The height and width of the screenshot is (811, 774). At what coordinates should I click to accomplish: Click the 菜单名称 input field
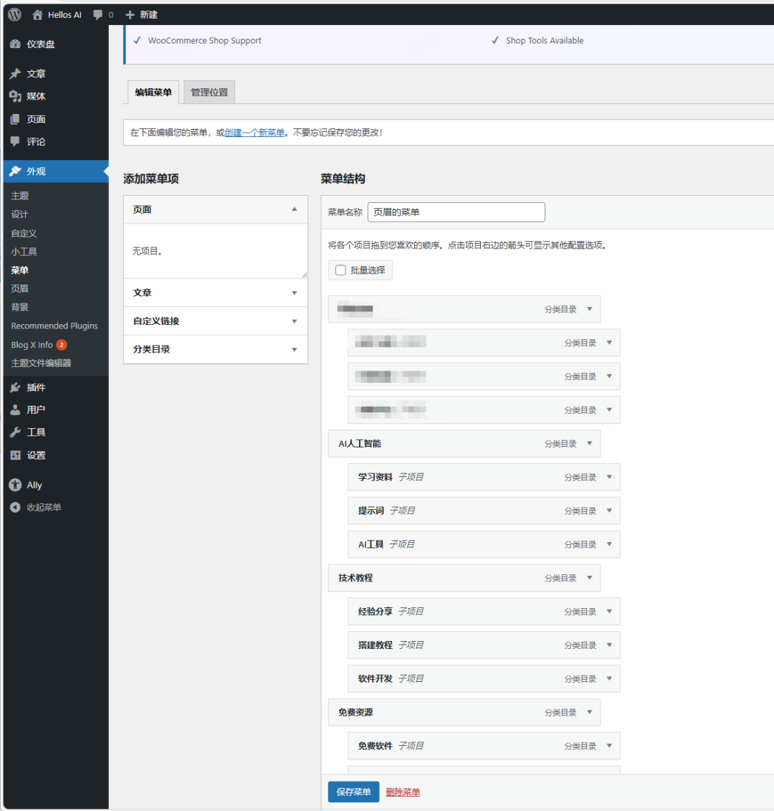point(456,212)
